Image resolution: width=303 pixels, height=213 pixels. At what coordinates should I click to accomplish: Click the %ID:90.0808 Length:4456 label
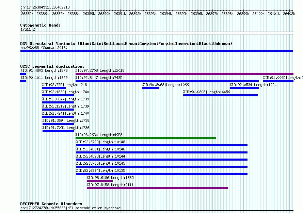tap(207, 92)
